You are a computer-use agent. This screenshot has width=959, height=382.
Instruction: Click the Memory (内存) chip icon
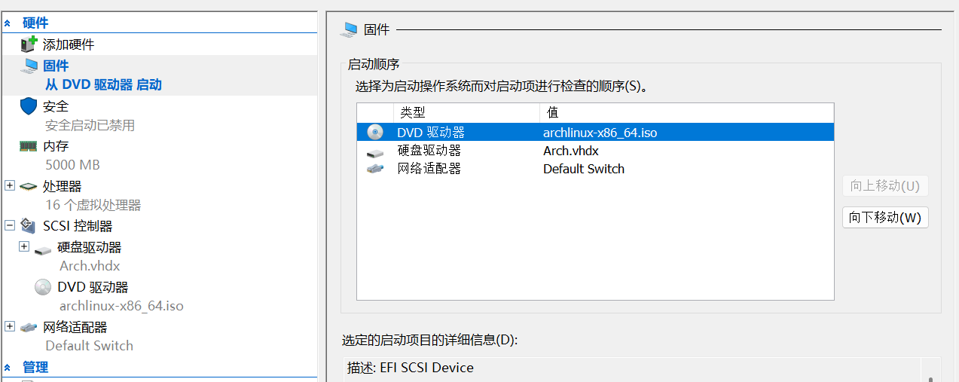point(29,146)
